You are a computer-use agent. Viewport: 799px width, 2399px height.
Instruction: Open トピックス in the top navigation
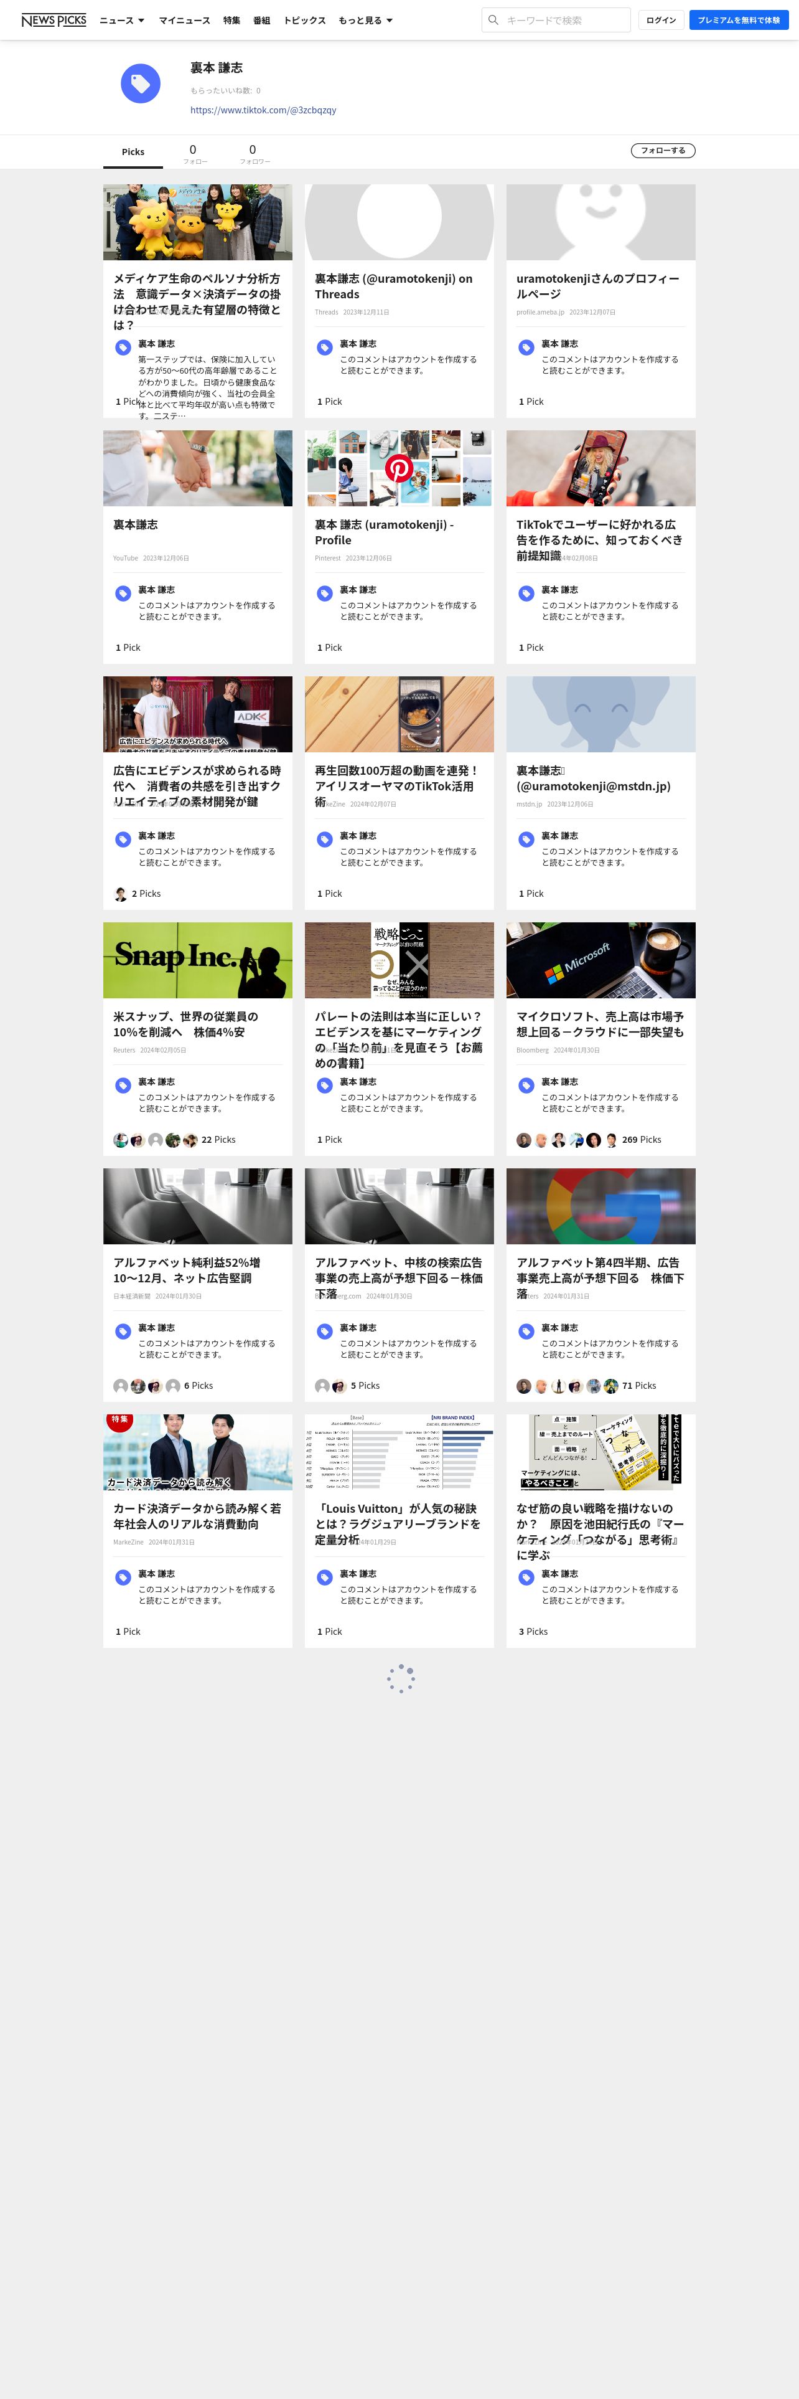pos(305,21)
